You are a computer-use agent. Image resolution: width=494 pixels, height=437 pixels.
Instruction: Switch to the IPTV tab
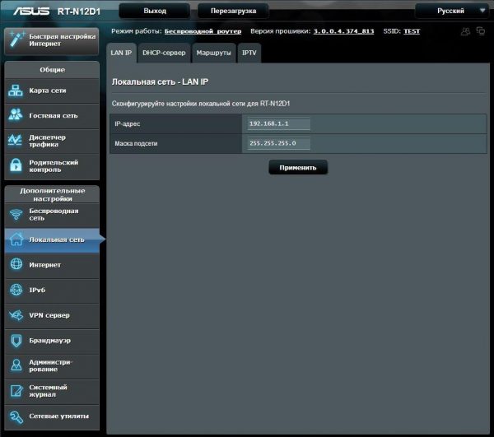click(249, 53)
